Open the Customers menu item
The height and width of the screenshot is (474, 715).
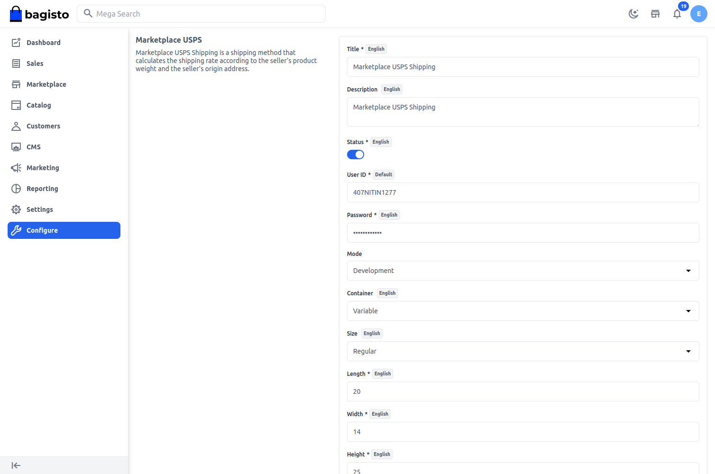[x=64, y=126]
